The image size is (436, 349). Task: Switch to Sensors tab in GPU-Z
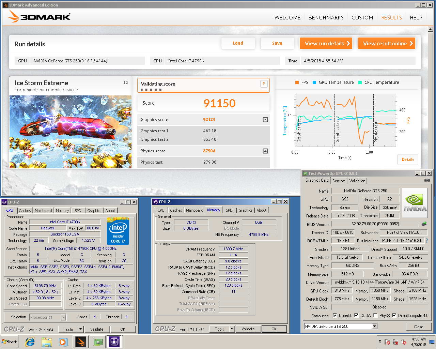tap(339, 181)
